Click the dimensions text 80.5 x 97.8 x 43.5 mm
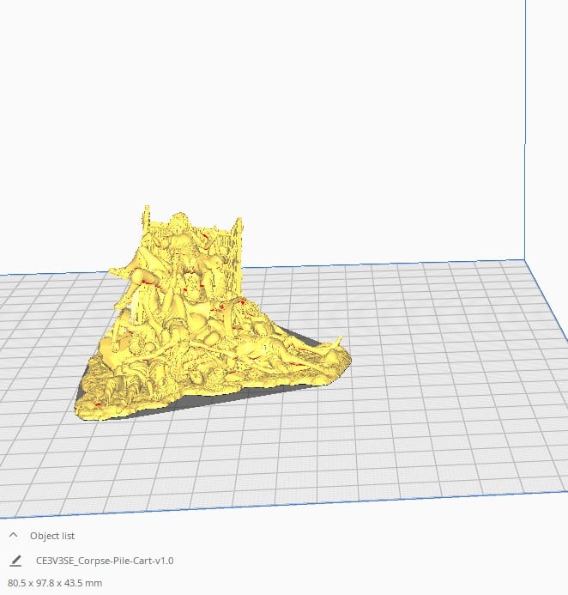 click(55, 583)
